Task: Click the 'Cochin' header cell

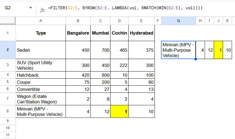Action: [x=119, y=33]
